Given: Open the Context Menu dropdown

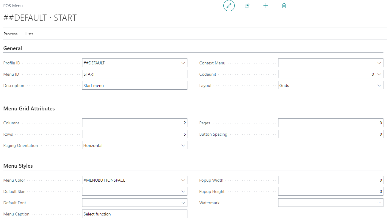Looking at the screenshot, I should (379, 63).
